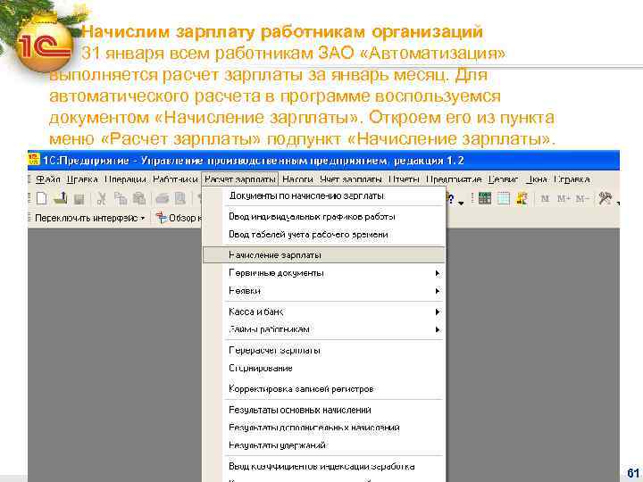Open the Налоги menu
Image resolution: width=643 pixels, height=482 pixels.
(x=297, y=179)
